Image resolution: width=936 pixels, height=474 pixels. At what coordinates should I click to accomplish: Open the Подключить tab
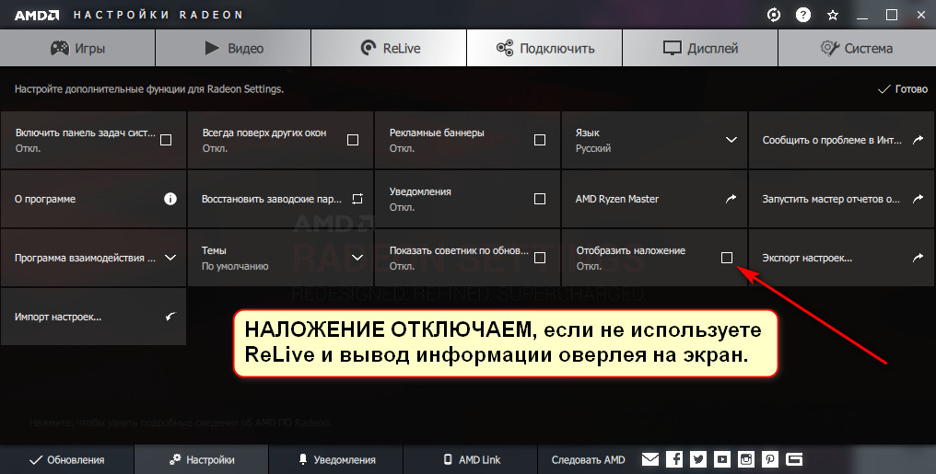point(545,48)
